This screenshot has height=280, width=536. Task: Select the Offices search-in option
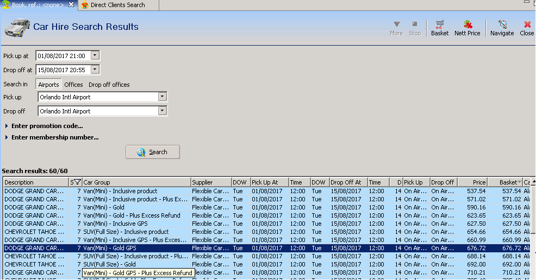pos(73,85)
